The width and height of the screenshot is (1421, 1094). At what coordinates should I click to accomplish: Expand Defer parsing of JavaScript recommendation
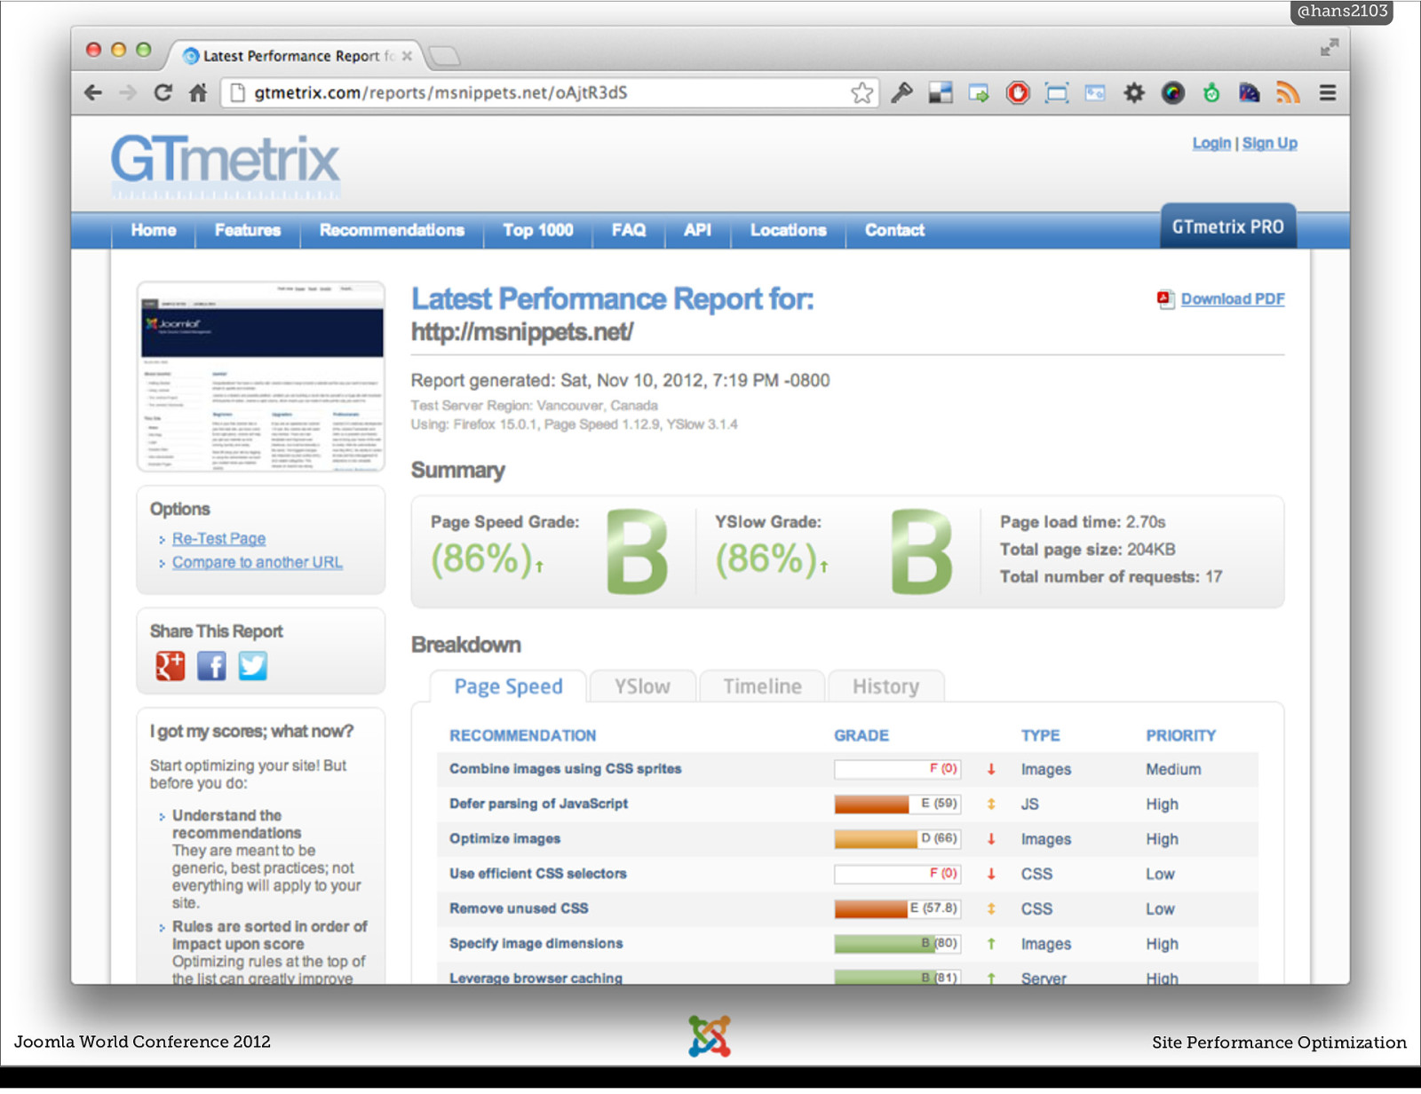tap(538, 804)
